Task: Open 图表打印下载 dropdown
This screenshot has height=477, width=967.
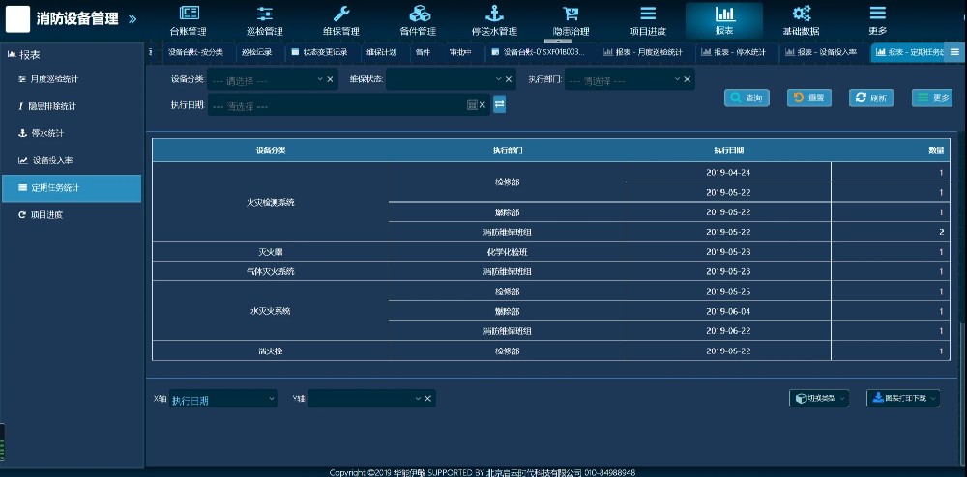Action: (903, 398)
